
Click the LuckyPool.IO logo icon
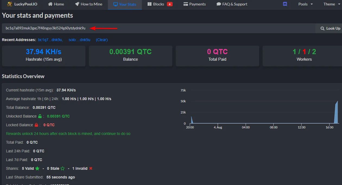[10, 4]
